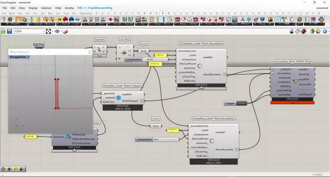Click the HAL 4 updates pending link

pos(95,8)
